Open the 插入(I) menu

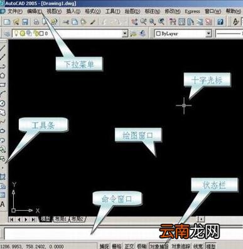point(73,11)
